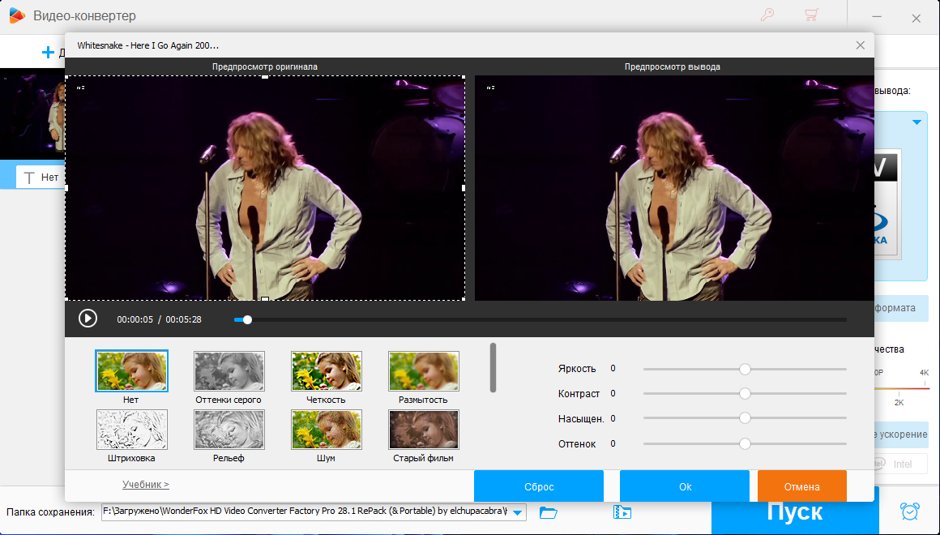Expand the save folder path dropdown
Image resolution: width=940 pixels, height=535 pixels.
pos(518,512)
